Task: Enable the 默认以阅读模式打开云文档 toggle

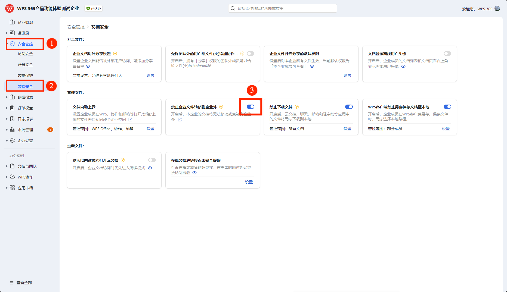Action: [152, 160]
